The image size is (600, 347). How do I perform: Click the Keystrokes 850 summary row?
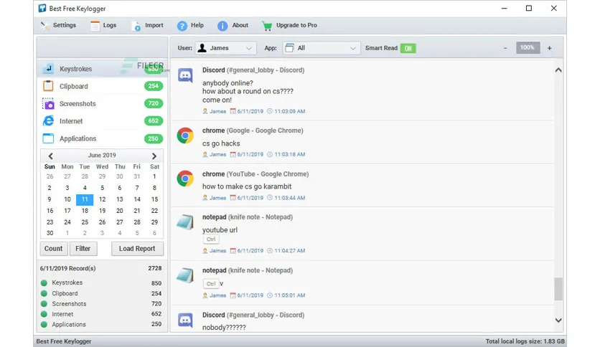coord(101,282)
